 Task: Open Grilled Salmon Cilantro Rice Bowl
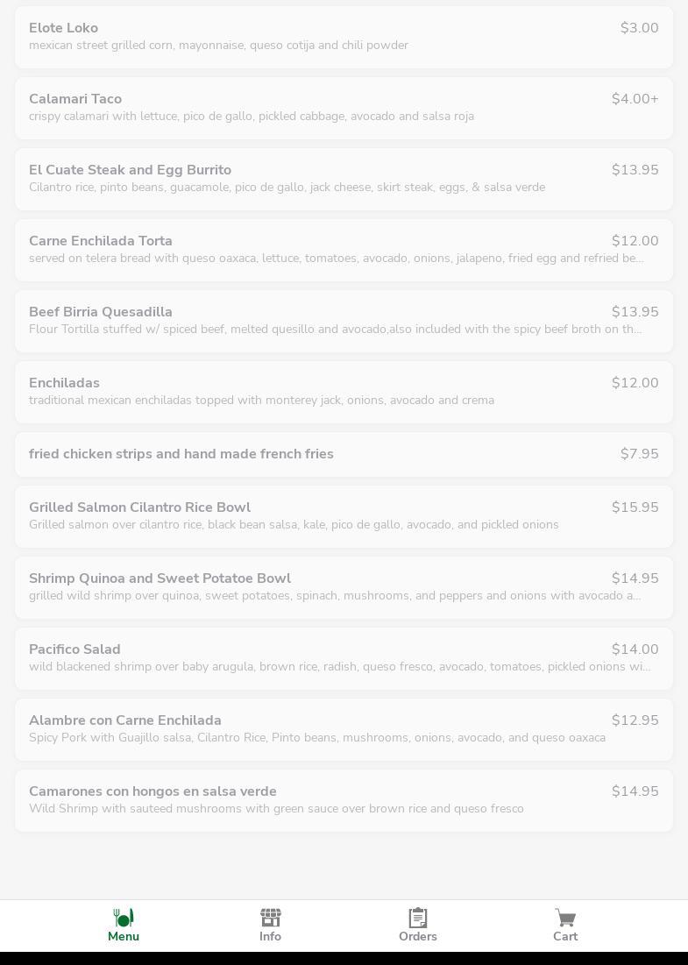[x=344, y=516]
